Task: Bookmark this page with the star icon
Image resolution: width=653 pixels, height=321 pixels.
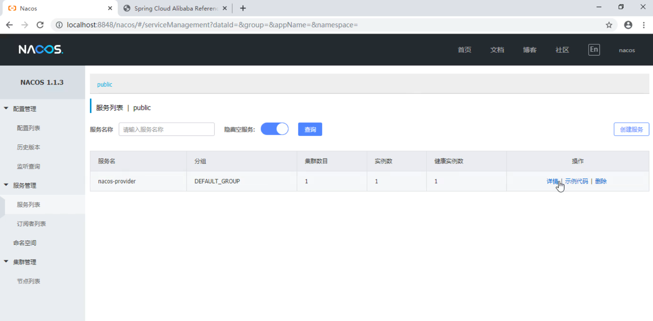Action: (x=609, y=25)
